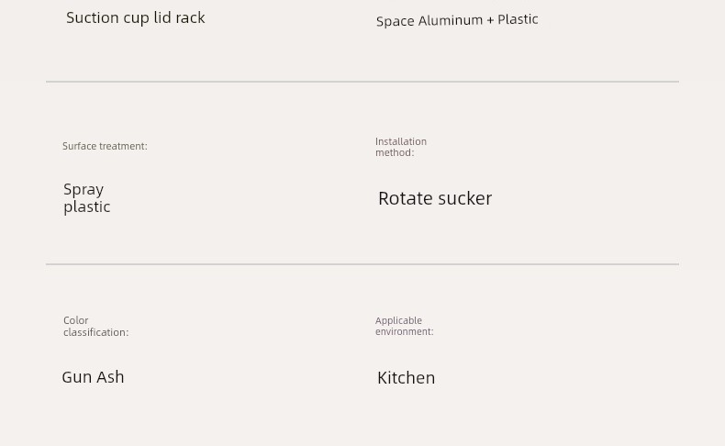The height and width of the screenshot is (446, 725).
Task: Click the "environment:" label text
Action: (x=404, y=331)
